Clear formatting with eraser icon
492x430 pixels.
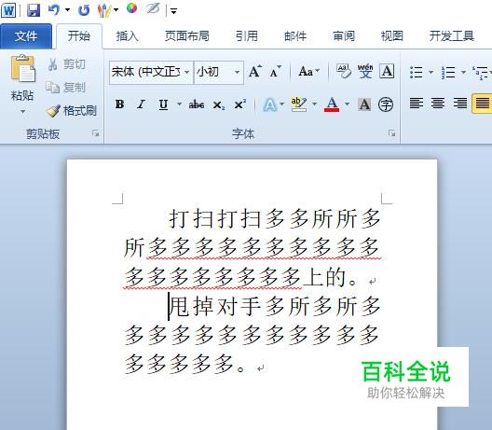[x=344, y=71]
